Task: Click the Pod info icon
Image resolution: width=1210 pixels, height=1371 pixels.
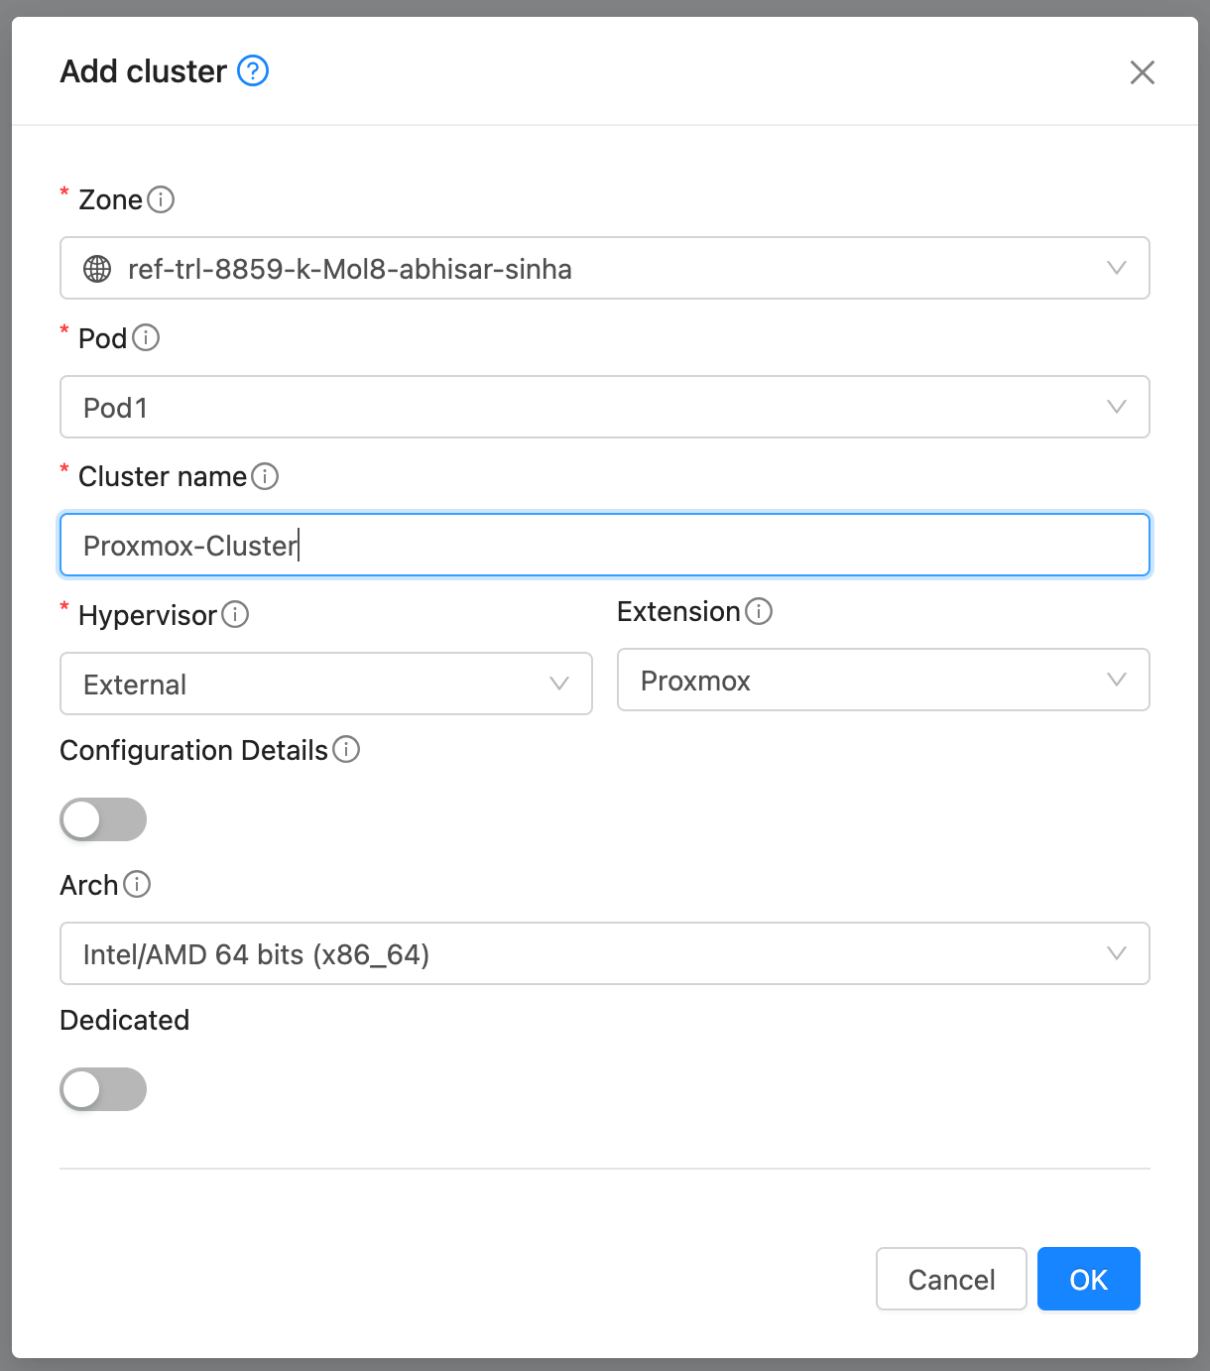Action: coord(147,338)
